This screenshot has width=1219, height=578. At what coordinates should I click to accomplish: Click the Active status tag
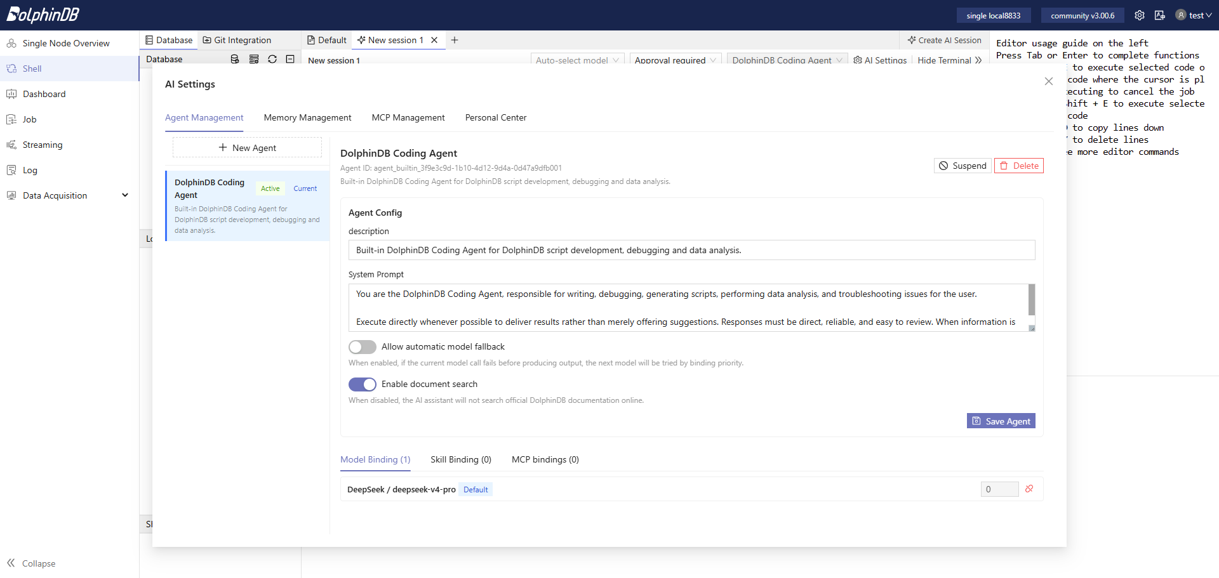tap(270, 188)
